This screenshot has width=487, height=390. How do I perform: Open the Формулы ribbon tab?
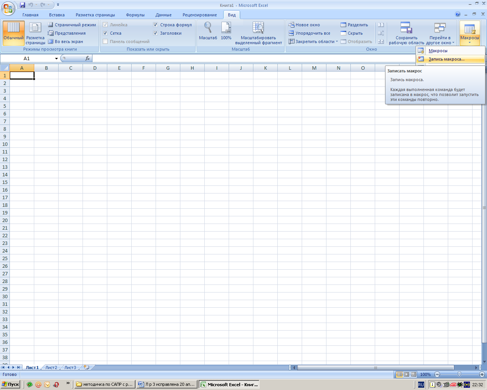click(135, 15)
